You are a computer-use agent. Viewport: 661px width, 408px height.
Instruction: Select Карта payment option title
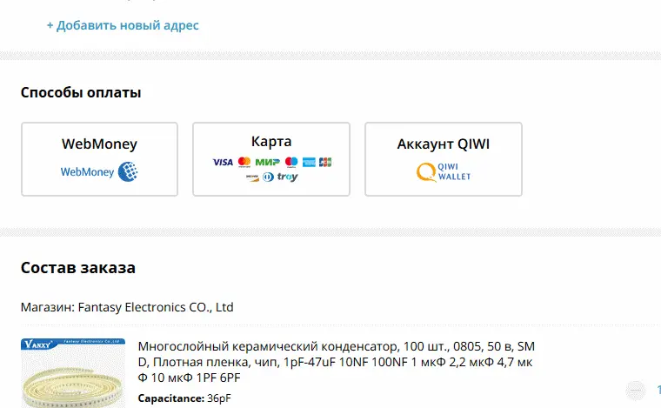[271, 142]
